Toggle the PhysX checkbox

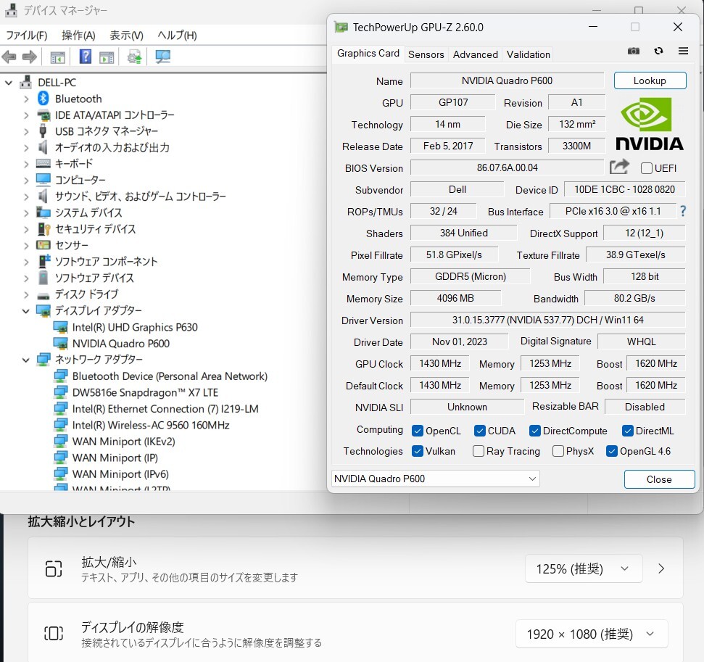coord(558,451)
